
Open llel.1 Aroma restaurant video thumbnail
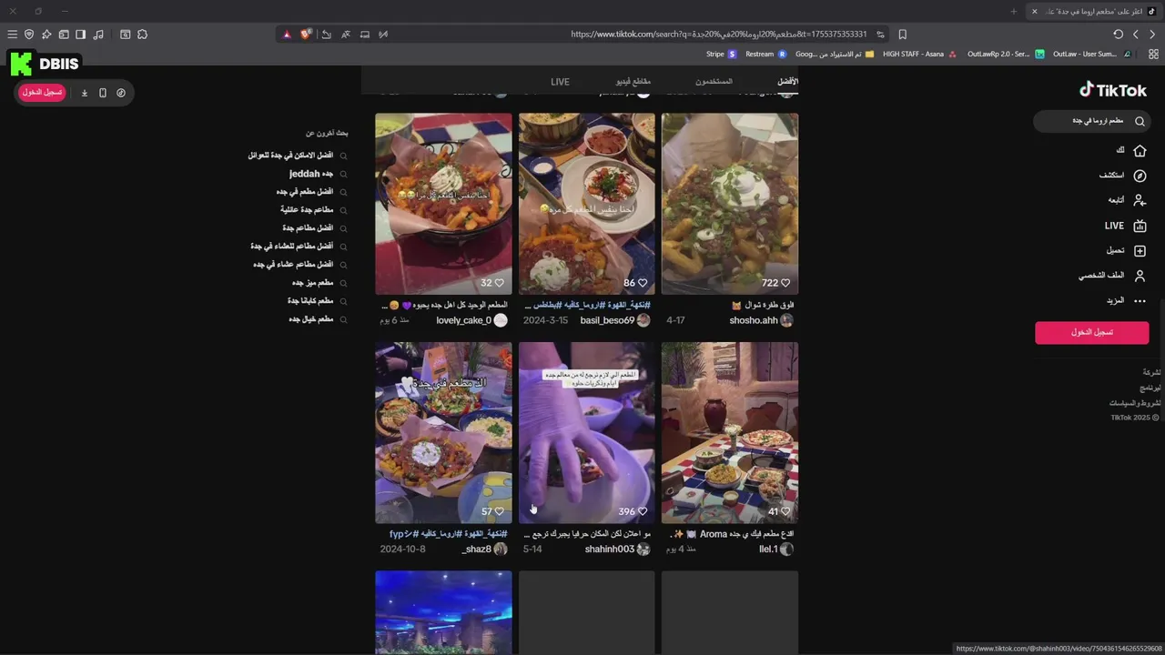point(730,432)
